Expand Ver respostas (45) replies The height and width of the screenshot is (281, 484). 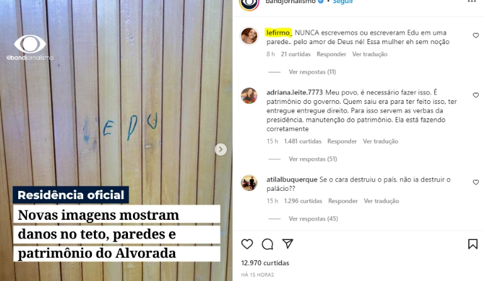point(313,219)
